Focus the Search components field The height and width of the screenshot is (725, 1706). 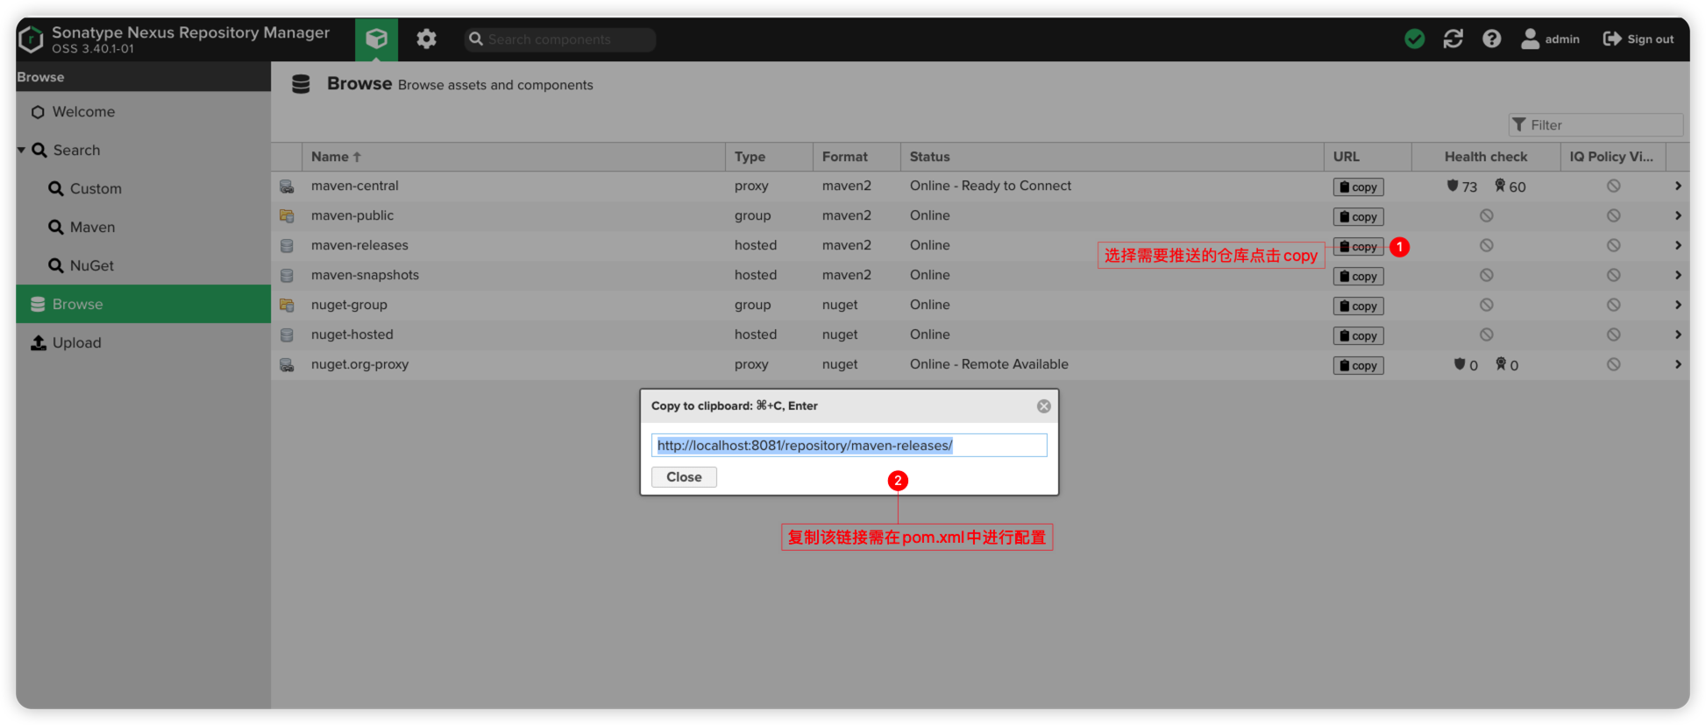pyautogui.click(x=560, y=39)
